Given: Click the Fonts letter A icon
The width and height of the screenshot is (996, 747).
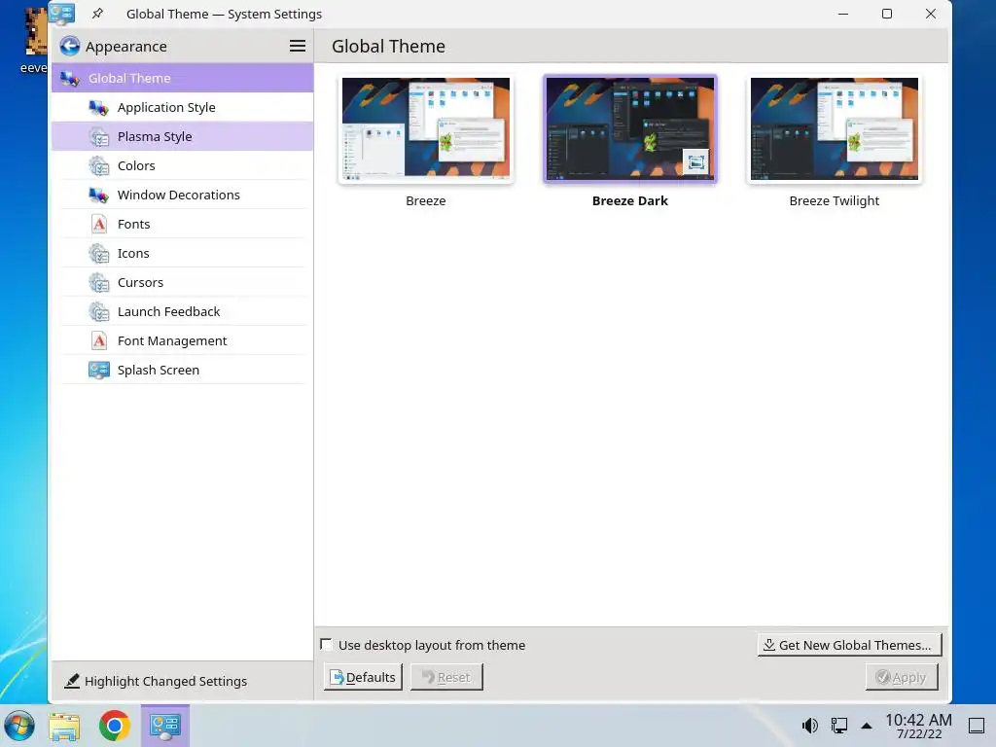Looking at the screenshot, I should click(99, 225).
